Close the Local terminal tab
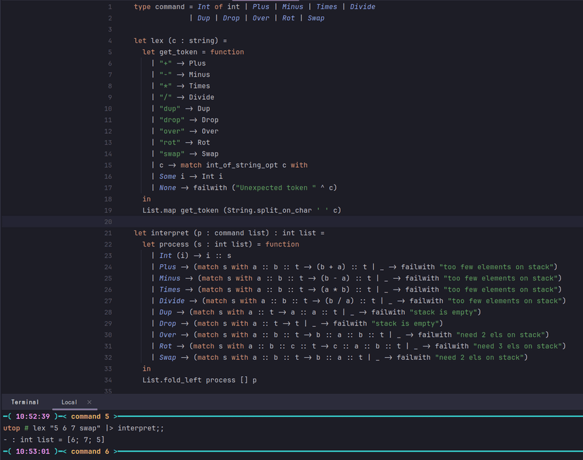The image size is (583, 460). coord(89,402)
